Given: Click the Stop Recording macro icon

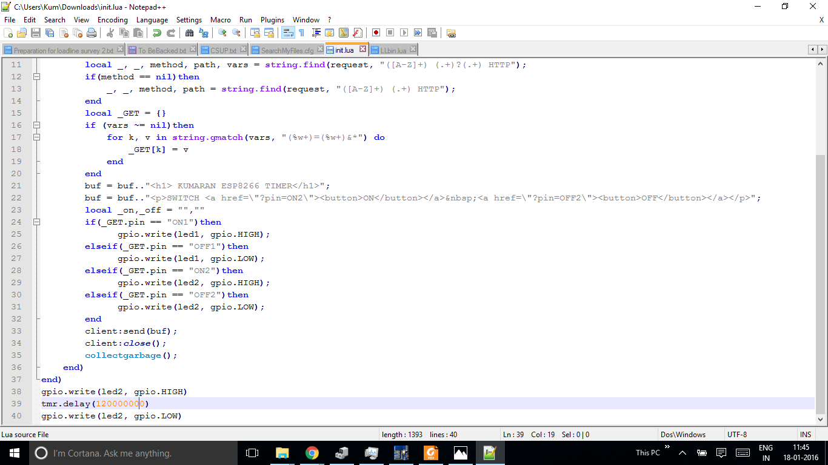Looking at the screenshot, I should (390, 33).
